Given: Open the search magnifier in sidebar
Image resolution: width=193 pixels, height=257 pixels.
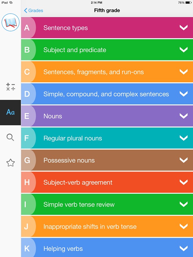Looking at the screenshot, I should (10, 137).
